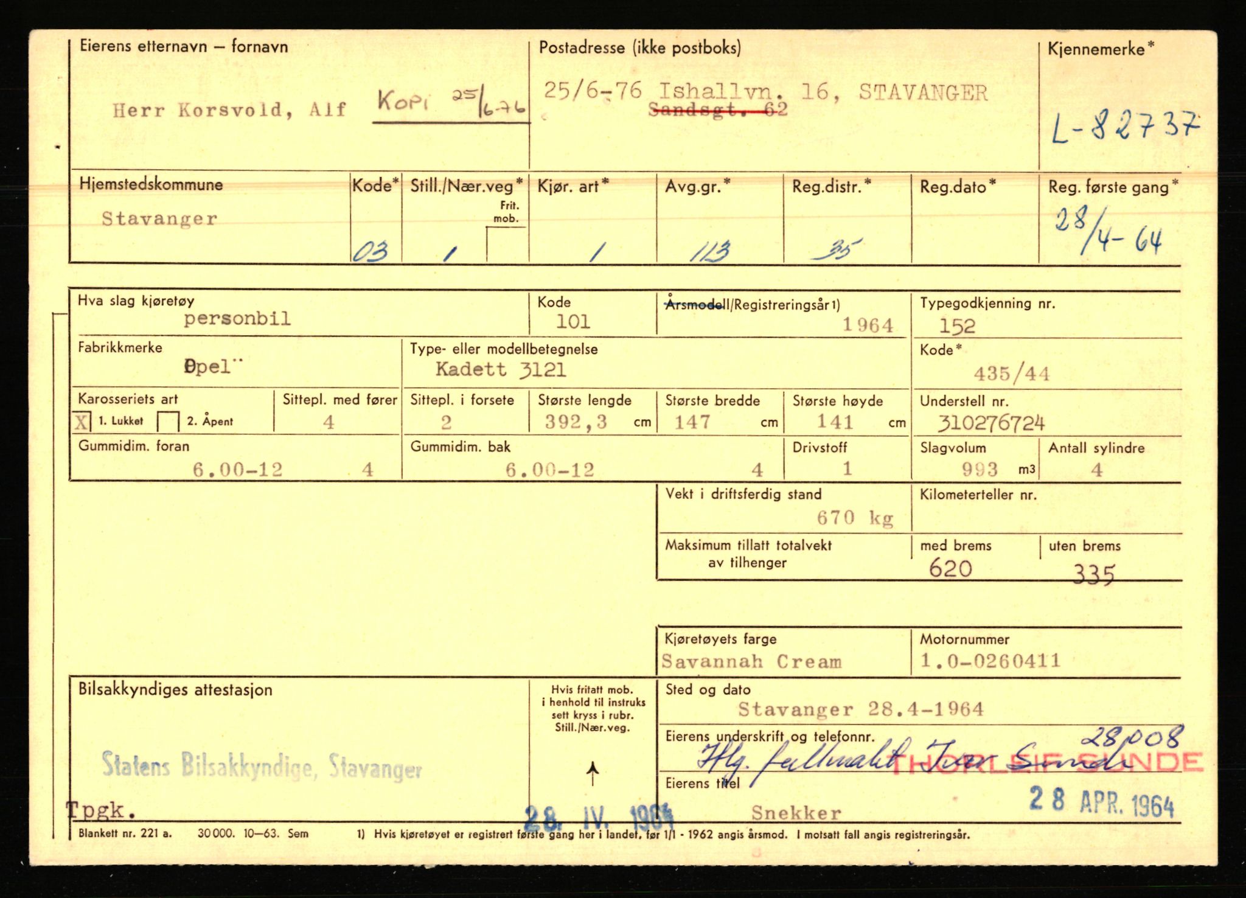Image resolution: width=1246 pixels, height=898 pixels.
Task: Click the red 'THORLEIF SUNDE' stamp
Action: (x=1046, y=763)
